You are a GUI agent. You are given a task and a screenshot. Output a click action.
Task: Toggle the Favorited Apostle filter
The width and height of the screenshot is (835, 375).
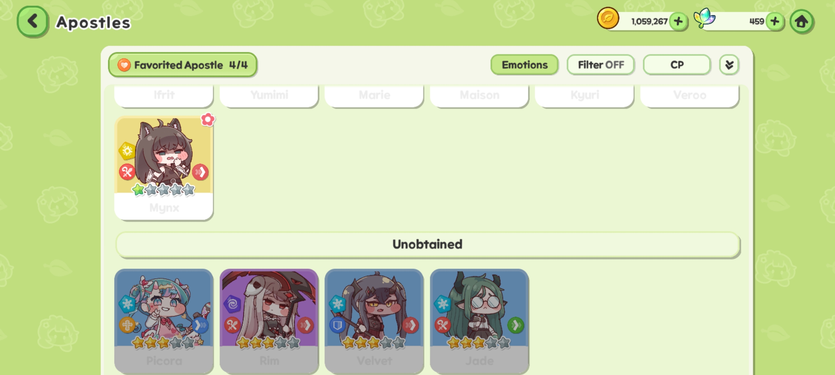pos(183,65)
